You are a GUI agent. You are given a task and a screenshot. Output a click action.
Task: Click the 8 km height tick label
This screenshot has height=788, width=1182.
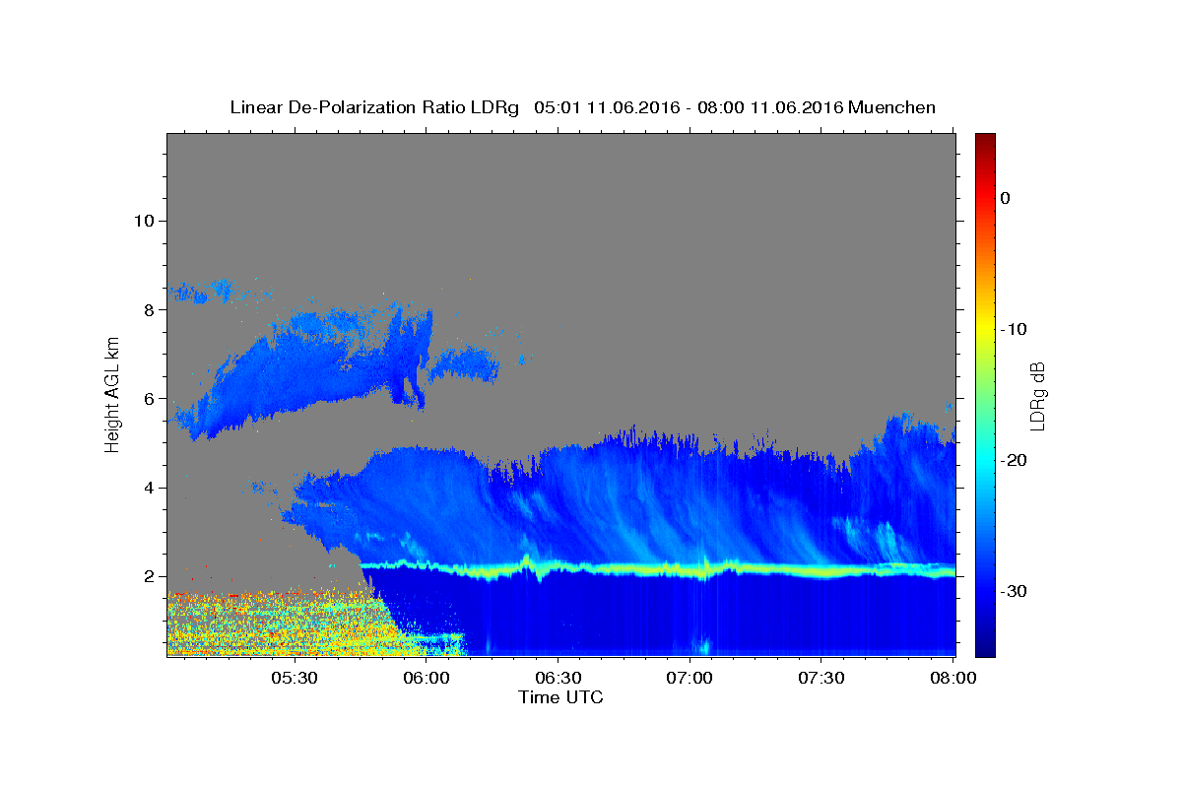tap(147, 309)
